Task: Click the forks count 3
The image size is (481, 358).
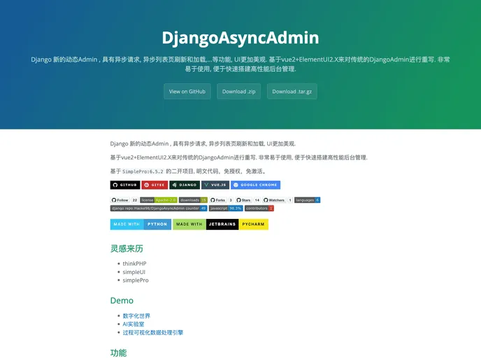Action: click(231, 200)
